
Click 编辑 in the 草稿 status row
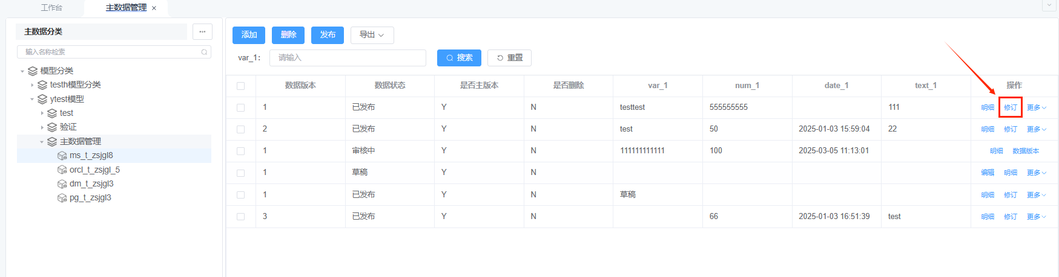tap(988, 173)
